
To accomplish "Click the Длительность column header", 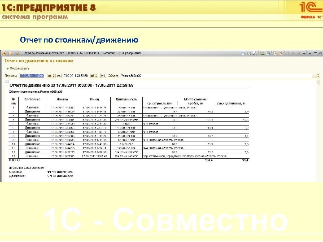I will point(126,99).
